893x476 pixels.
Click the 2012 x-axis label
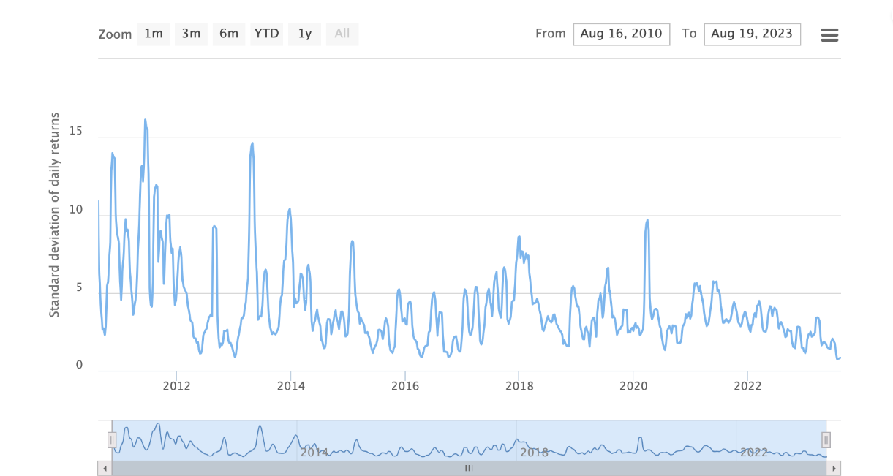tap(176, 386)
